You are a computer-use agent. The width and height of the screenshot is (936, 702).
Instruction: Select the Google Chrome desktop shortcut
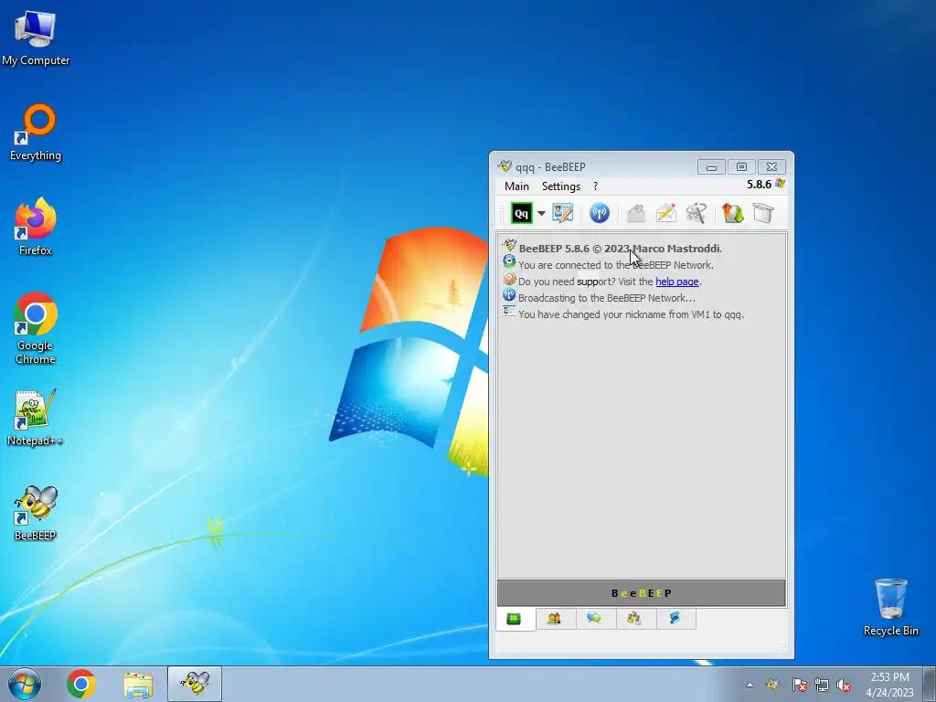tap(36, 328)
